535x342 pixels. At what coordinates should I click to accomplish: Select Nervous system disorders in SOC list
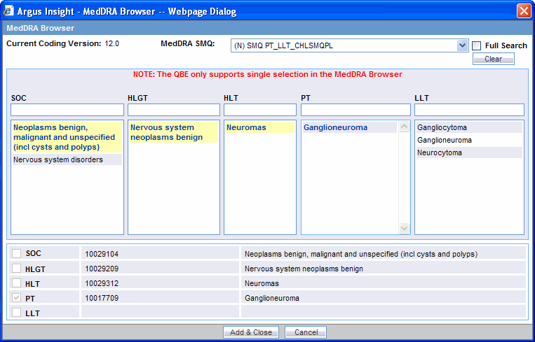(67, 159)
